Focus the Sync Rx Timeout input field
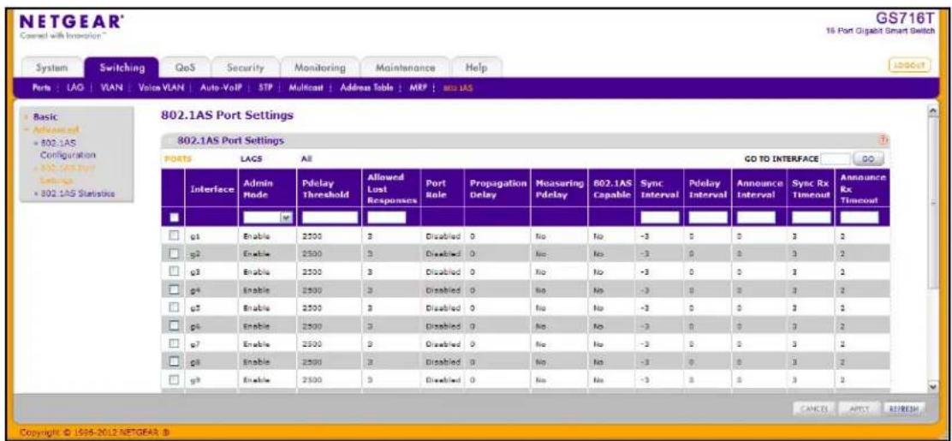 [811, 217]
